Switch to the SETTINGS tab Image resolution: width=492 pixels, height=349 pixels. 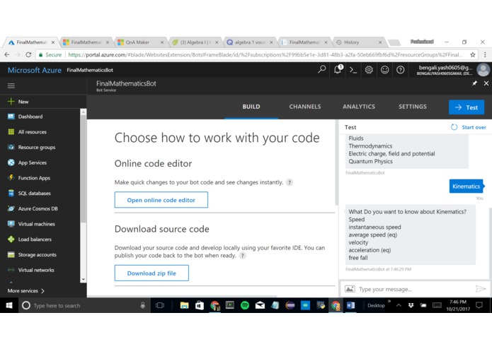[x=412, y=107]
